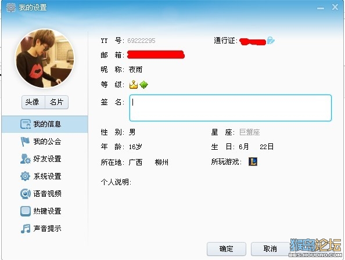Change the province 广西 location

coord(135,162)
